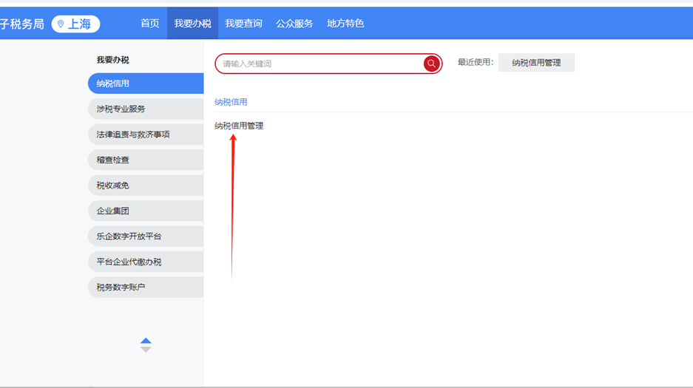Select 税收减免 from the sidebar

coord(145,186)
